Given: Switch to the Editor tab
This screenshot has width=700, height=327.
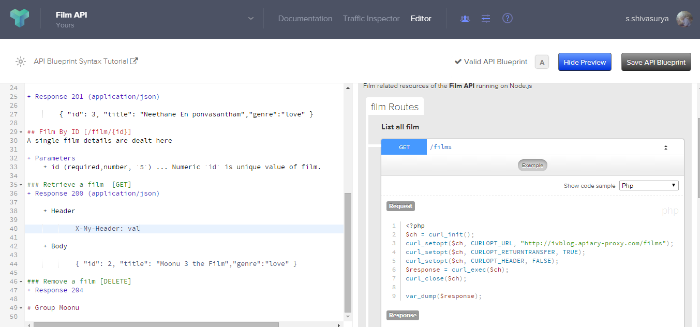Looking at the screenshot, I should [421, 19].
